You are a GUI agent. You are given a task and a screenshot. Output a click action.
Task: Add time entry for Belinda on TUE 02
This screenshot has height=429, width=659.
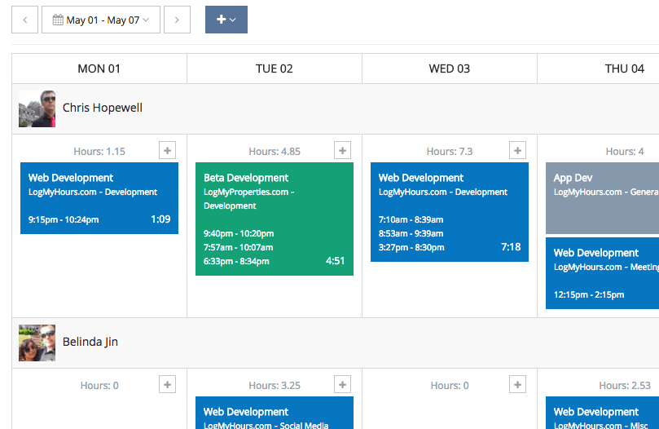[x=342, y=384]
